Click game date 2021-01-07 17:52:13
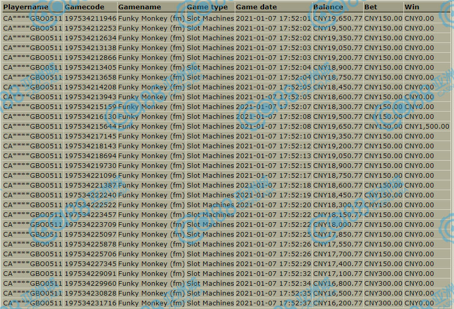Image resolution: width=454 pixels, height=309 pixels. (273, 156)
